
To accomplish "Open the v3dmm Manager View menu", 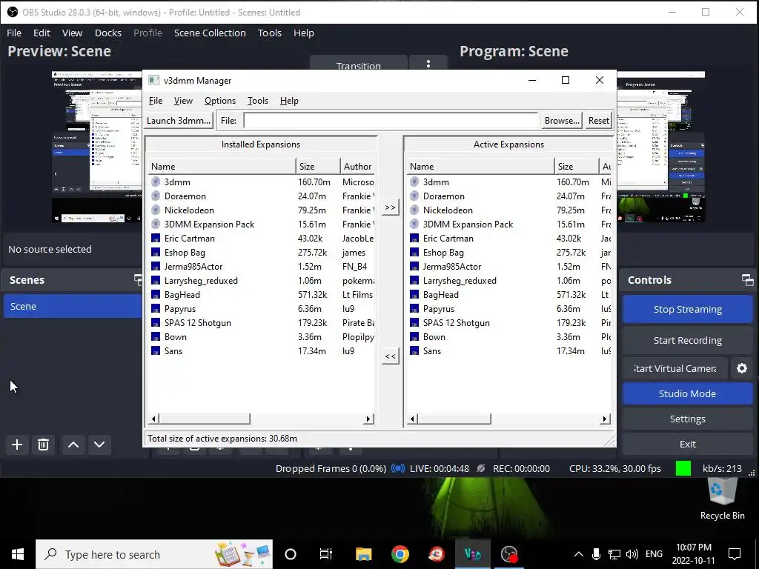I will tap(184, 101).
